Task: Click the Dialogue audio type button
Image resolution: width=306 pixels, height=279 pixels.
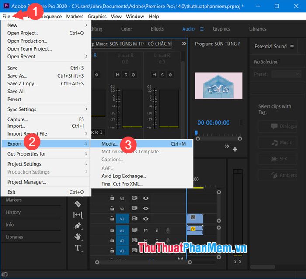Action: tap(278, 126)
